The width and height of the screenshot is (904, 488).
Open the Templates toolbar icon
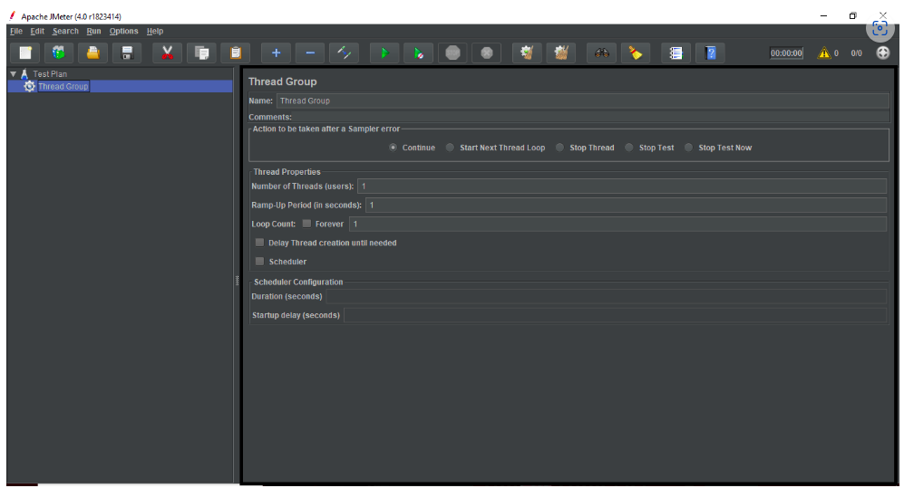pyautogui.click(x=59, y=53)
